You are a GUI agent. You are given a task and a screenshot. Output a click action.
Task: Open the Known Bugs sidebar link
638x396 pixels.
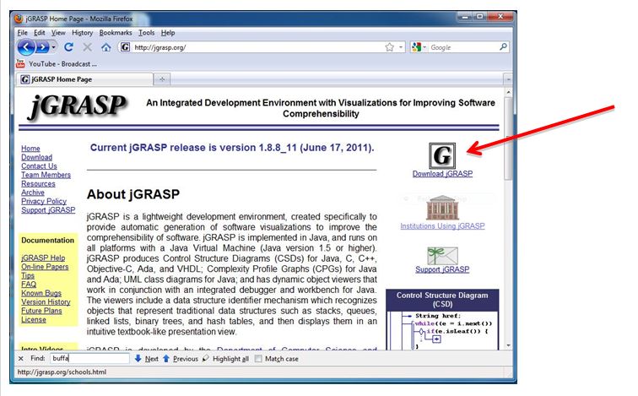(x=40, y=293)
